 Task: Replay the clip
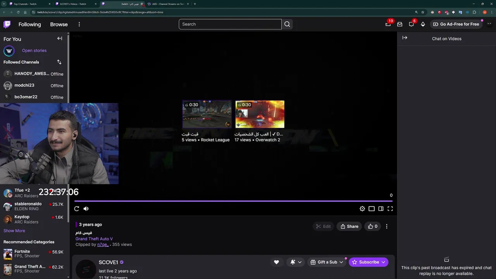tap(76, 208)
